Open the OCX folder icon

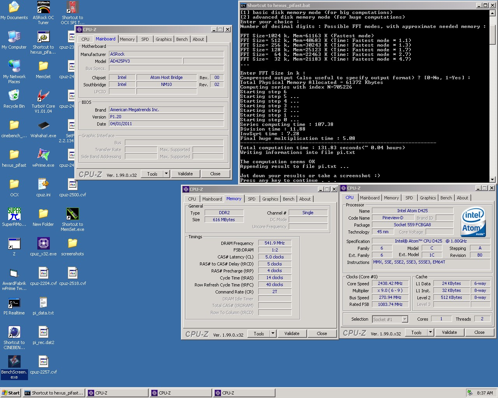pyautogui.click(x=14, y=188)
